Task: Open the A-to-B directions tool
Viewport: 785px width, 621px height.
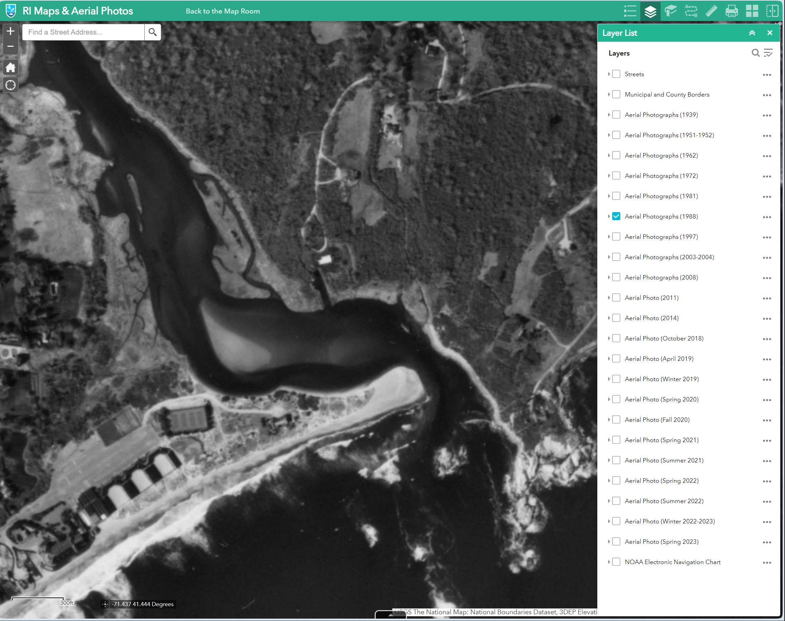Action: pos(691,11)
